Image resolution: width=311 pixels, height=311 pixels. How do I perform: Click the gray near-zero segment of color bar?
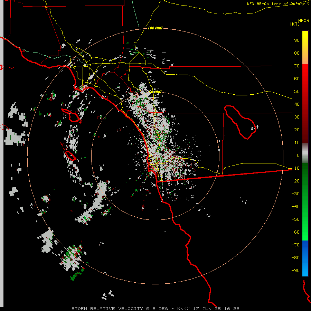(305, 153)
